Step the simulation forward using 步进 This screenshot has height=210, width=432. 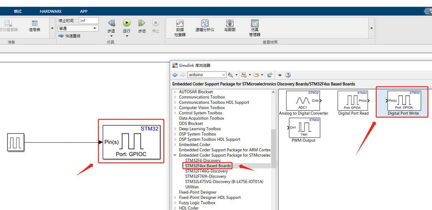point(141,23)
